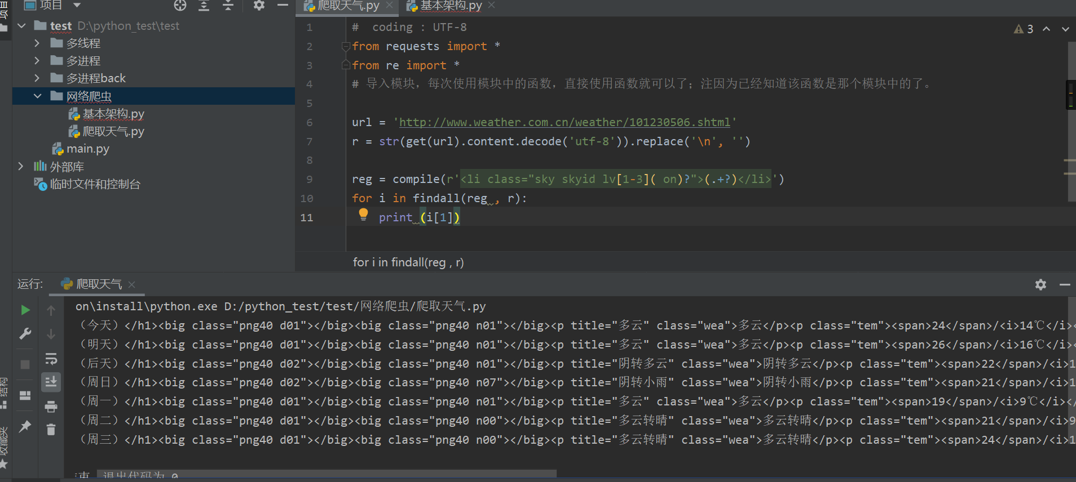The image size is (1076, 482).
Task: Click the up stack trace arrow
Action: click(x=51, y=310)
